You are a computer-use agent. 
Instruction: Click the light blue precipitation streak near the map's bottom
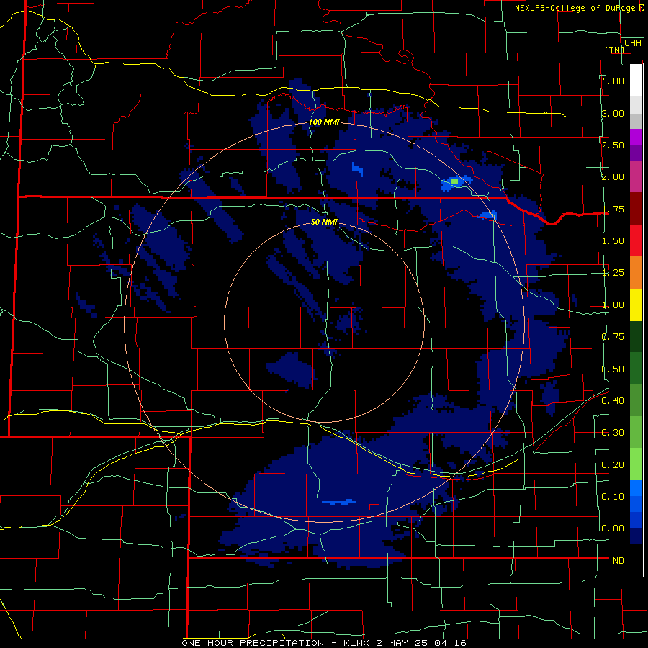click(x=339, y=502)
